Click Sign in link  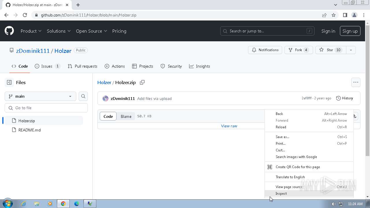[328, 31]
